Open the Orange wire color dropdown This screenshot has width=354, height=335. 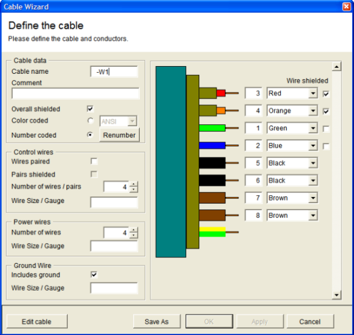[x=313, y=110]
